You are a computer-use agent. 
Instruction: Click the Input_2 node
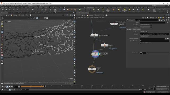(114, 24)
